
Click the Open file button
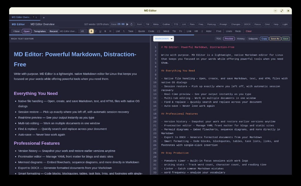[27, 31]
